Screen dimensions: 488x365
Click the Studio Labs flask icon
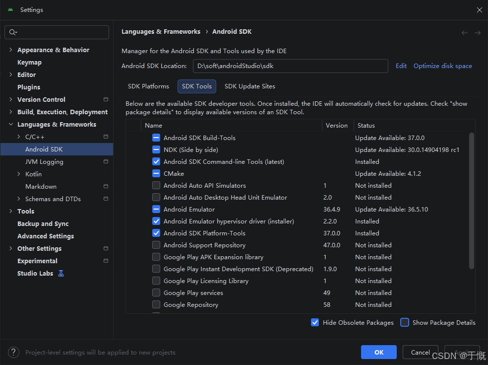[61, 273]
